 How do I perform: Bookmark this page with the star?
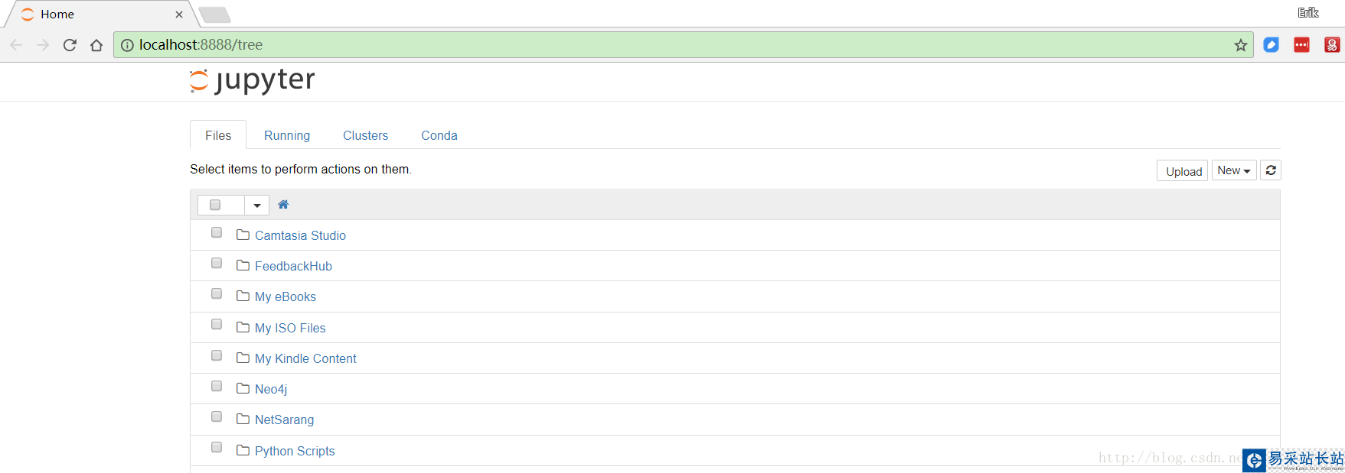1241,45
